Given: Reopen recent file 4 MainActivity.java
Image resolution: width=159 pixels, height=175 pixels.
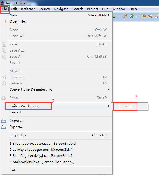Looking at the screenshot, I should point(60,162).
